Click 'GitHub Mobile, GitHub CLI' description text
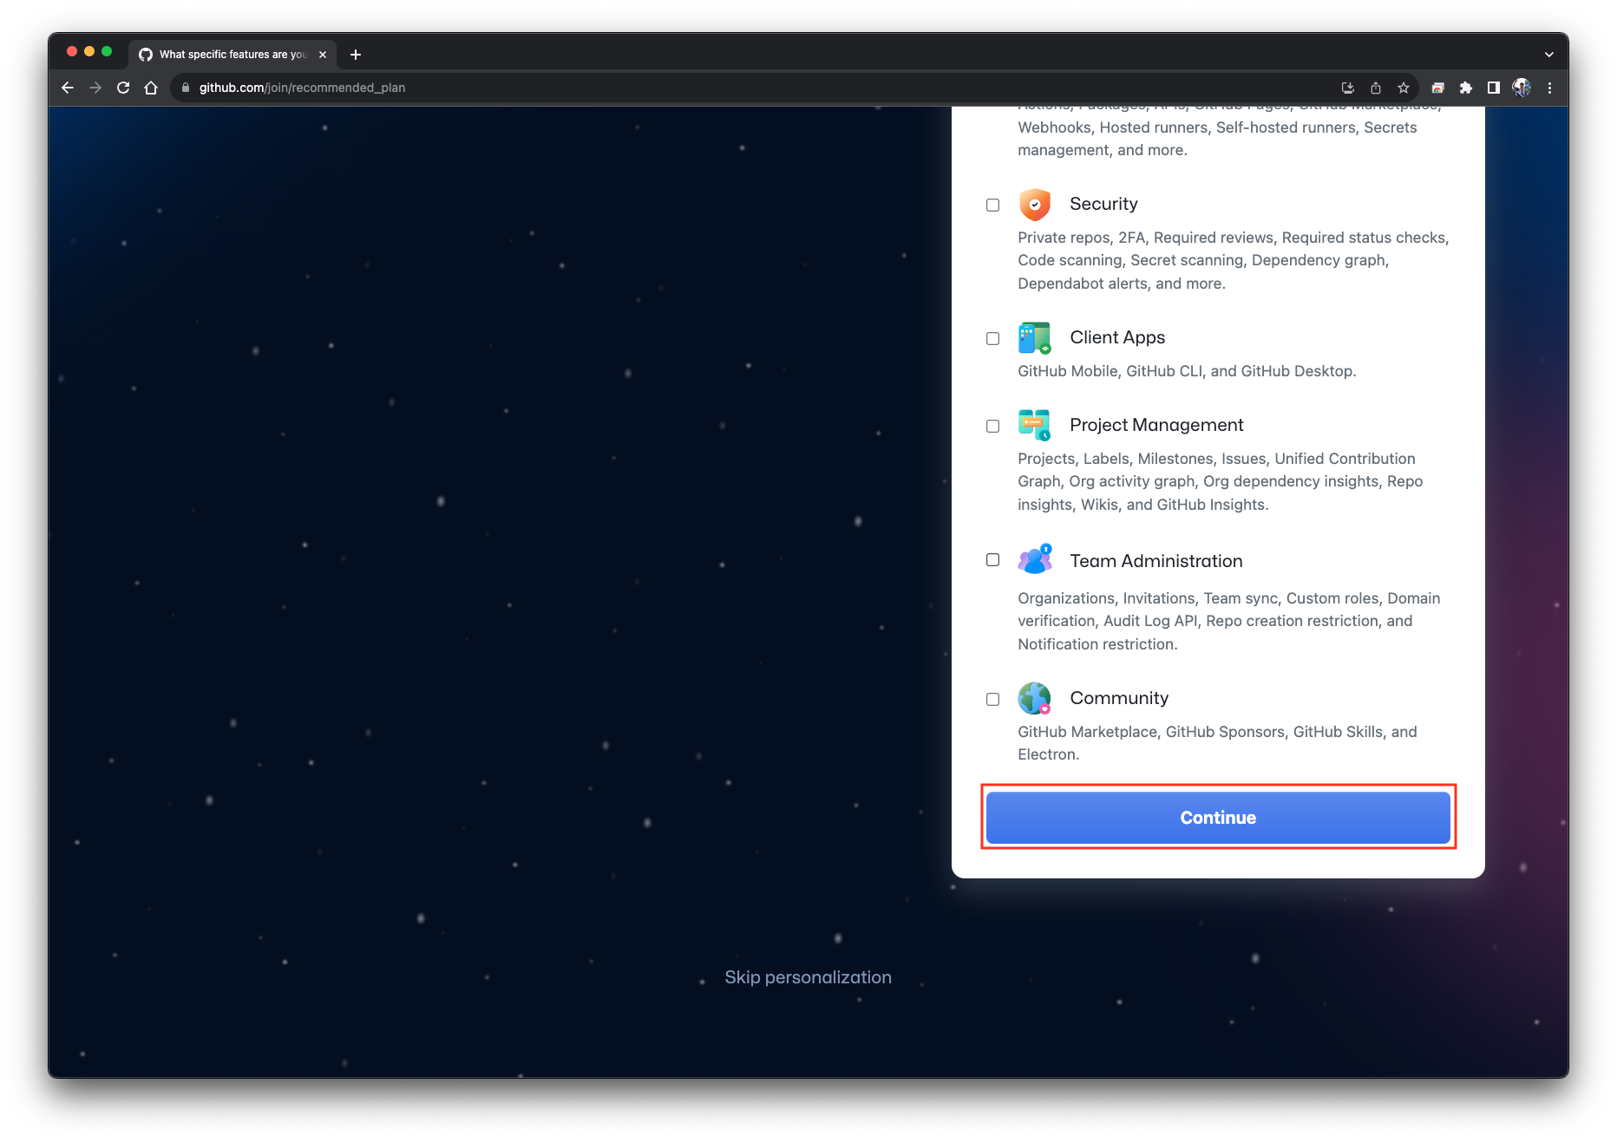Viewport: 1617px width, 1142px height. point(1187,371)
